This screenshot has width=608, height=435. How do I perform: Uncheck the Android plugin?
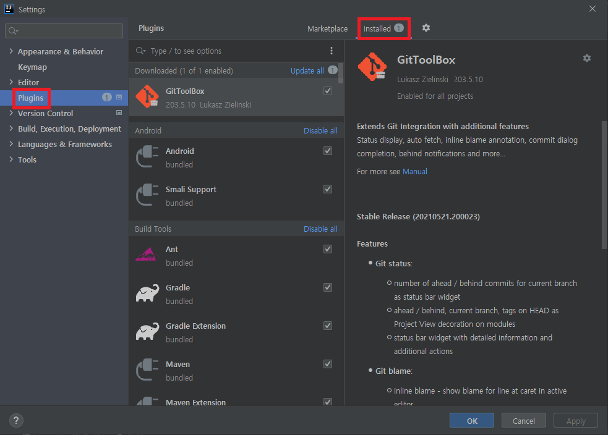click(x=328, y=151)
